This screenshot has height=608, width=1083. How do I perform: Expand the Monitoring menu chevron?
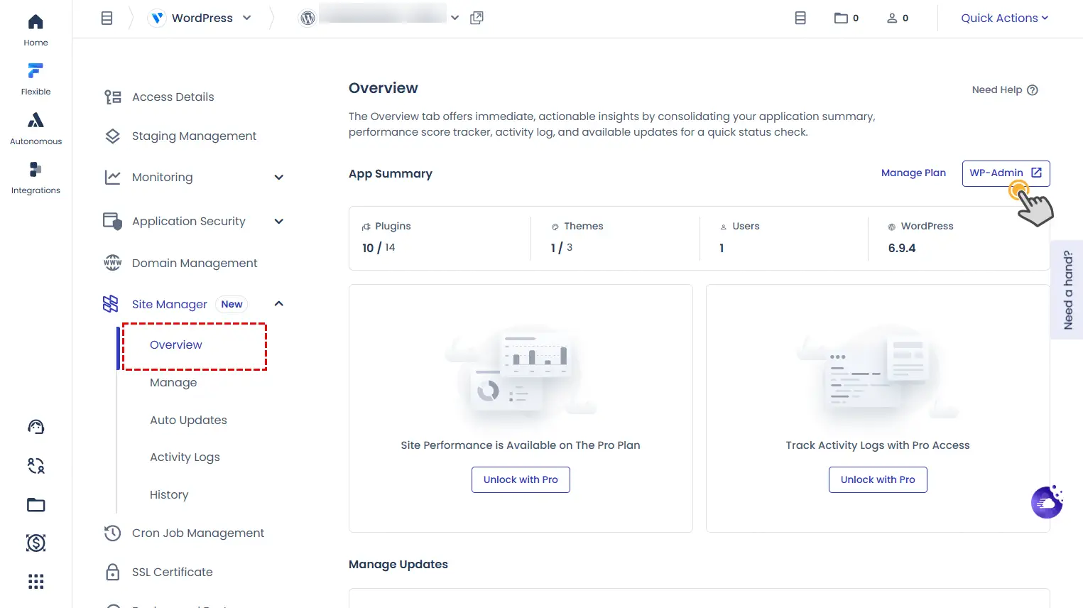point(279,178)
